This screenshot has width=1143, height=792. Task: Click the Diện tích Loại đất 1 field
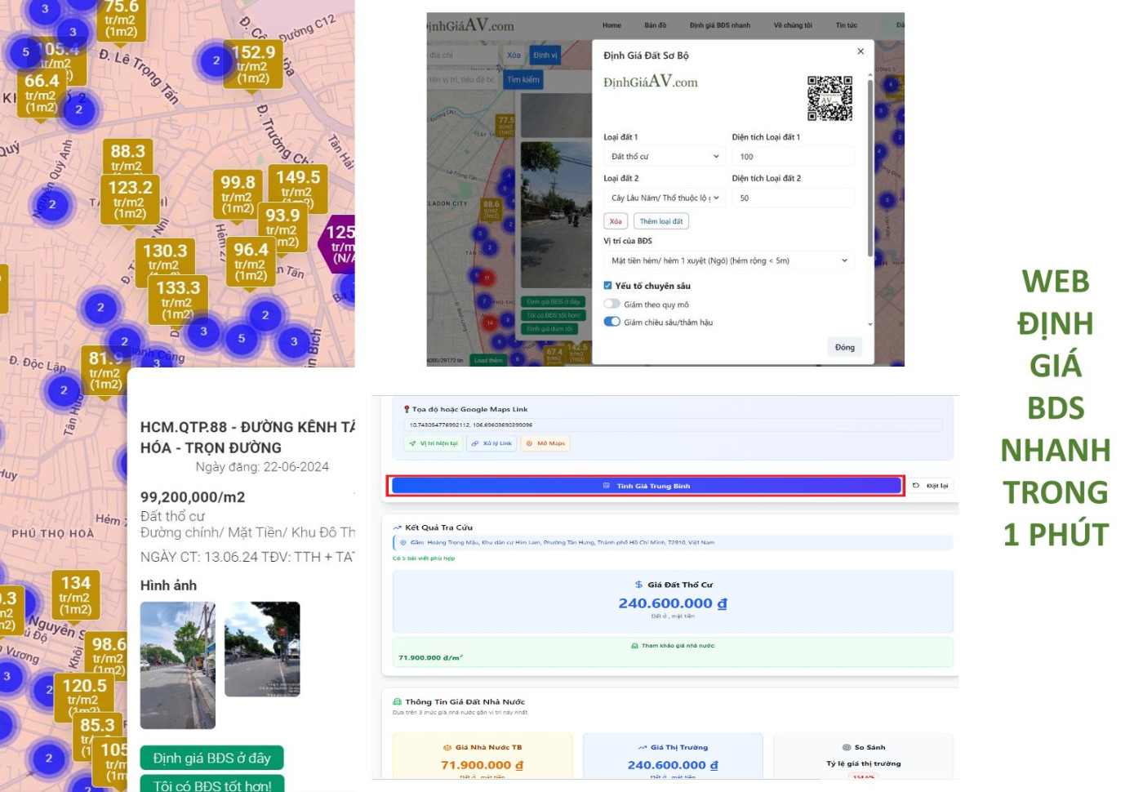[x=793, y=157]
